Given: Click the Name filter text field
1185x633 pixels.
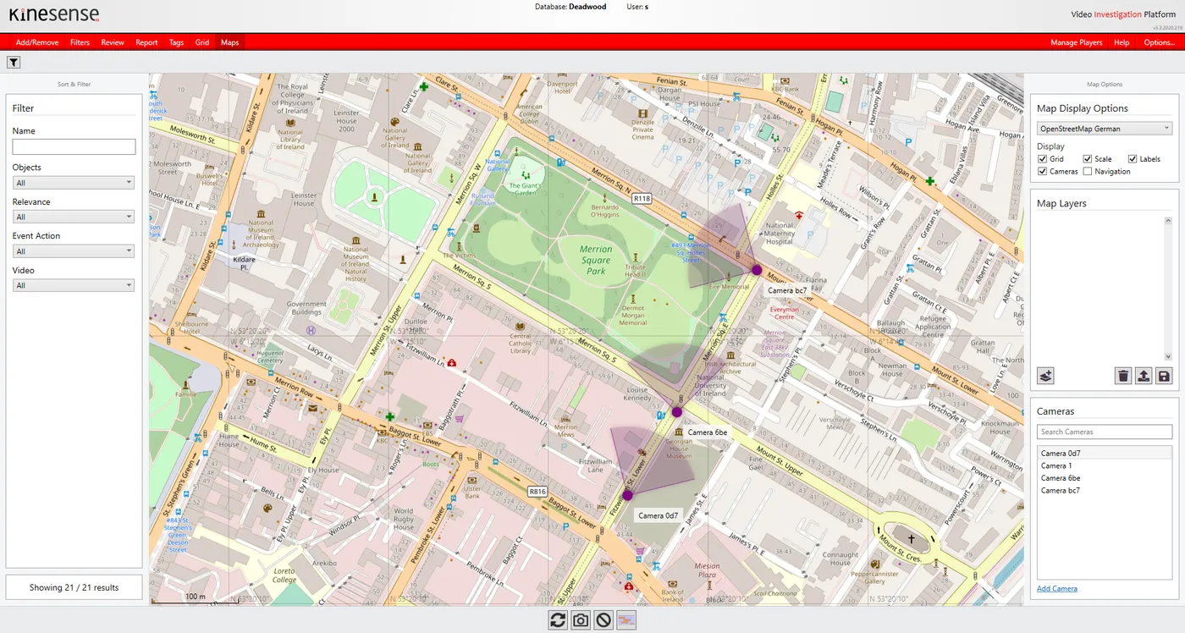Looking at the screenshot, I should (x=74, y=146).
